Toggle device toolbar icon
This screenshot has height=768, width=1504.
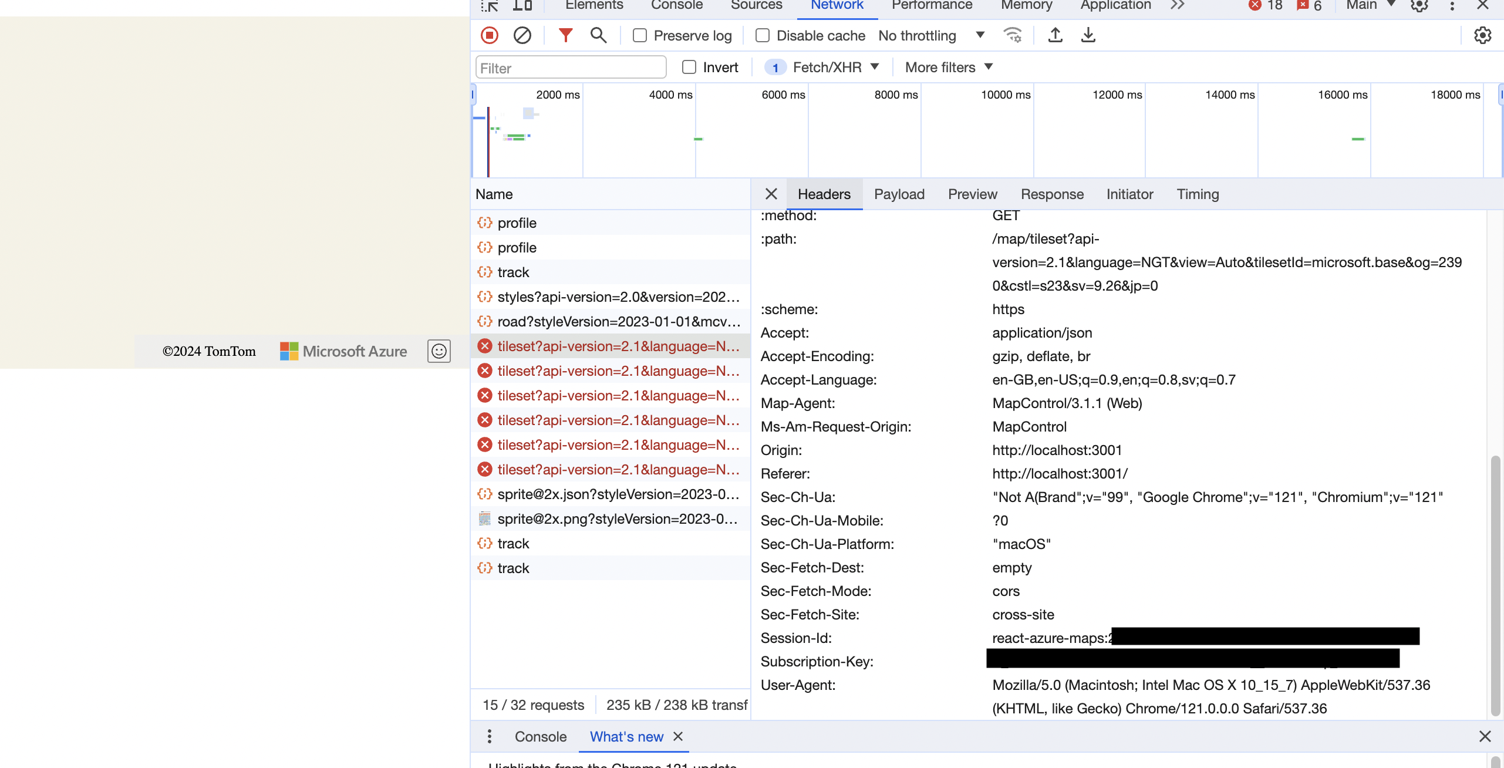pyautogui.click(x=522, y=5)
